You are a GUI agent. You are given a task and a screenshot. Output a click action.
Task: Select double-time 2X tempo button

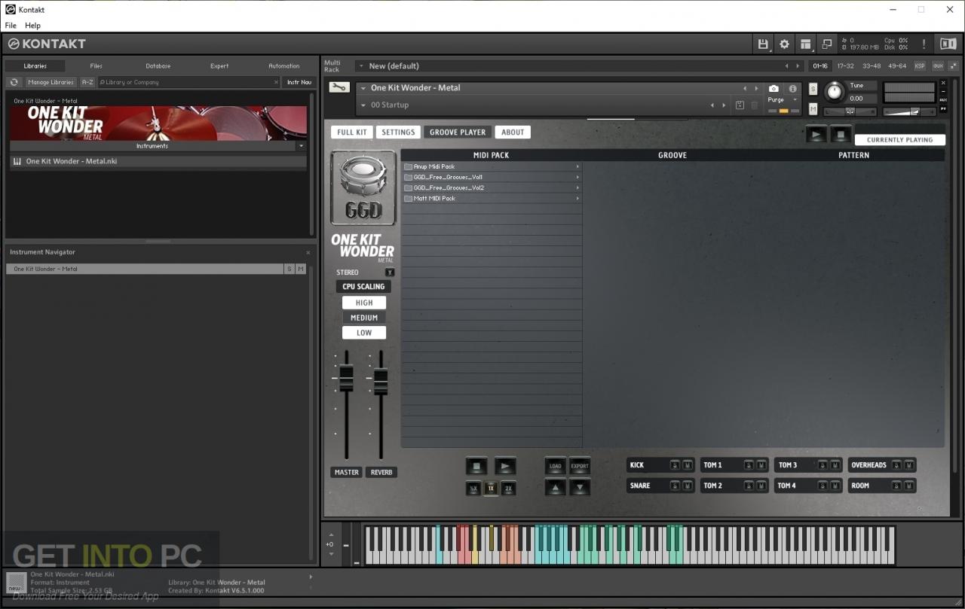point(508,489)
